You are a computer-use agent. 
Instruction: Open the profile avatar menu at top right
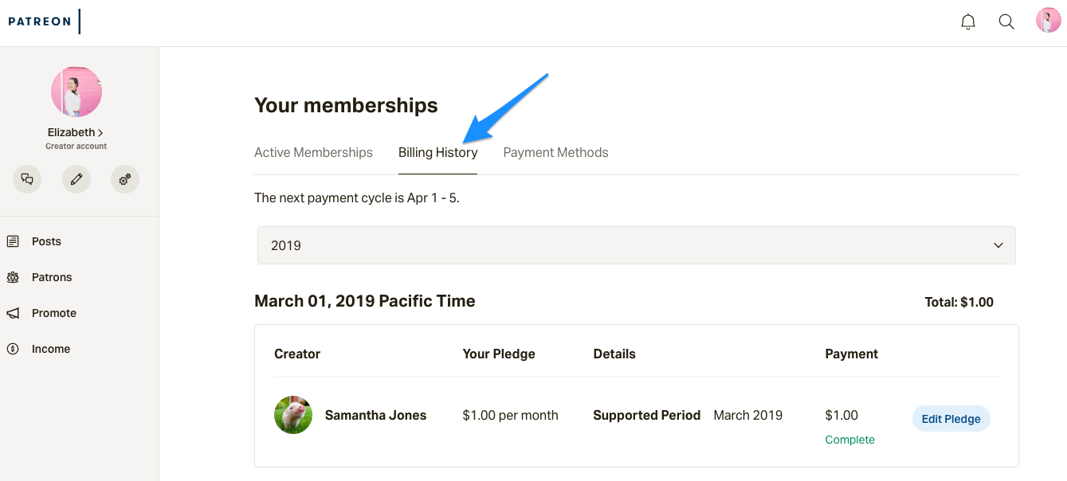pyautogui.click(x=1048, y=21)
